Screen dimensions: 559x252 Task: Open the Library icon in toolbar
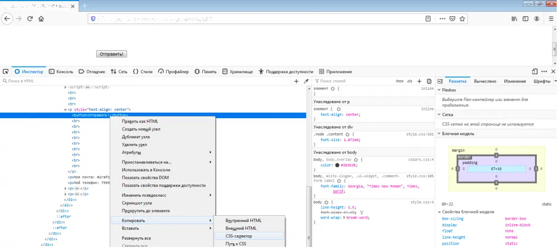tap(514, 18)
